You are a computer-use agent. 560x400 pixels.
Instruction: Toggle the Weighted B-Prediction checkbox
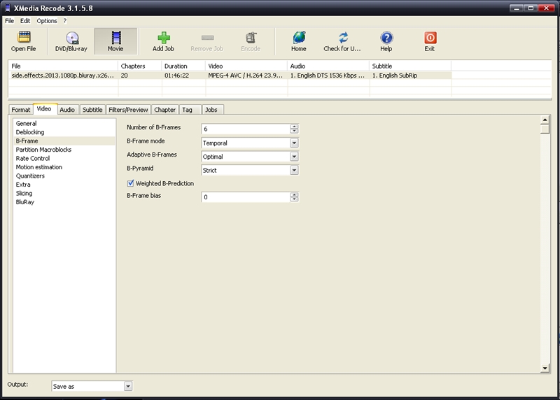pyautogui.click(x=130, y=183)
